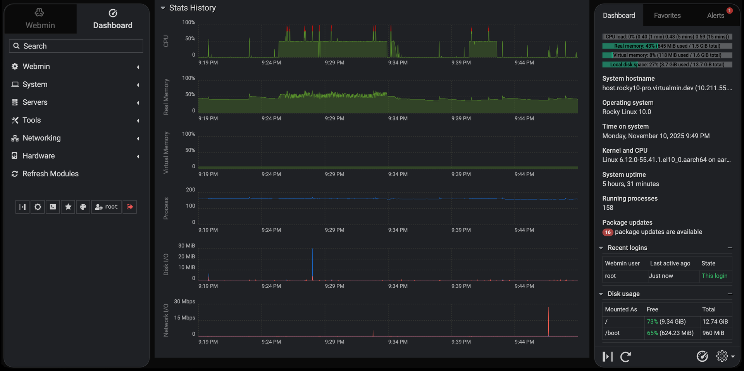This screenshot has height=371, width=744.
Task: Open the theme palette icon
Action: (83, 207)
